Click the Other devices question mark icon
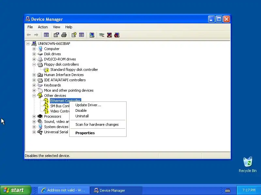This screenshot has height=195, width=261. coord(40,96)
